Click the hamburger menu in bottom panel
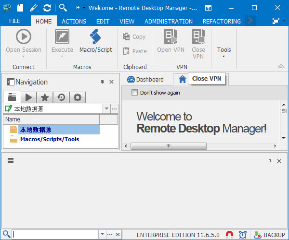The image size is (289, 240). [10, 161]
